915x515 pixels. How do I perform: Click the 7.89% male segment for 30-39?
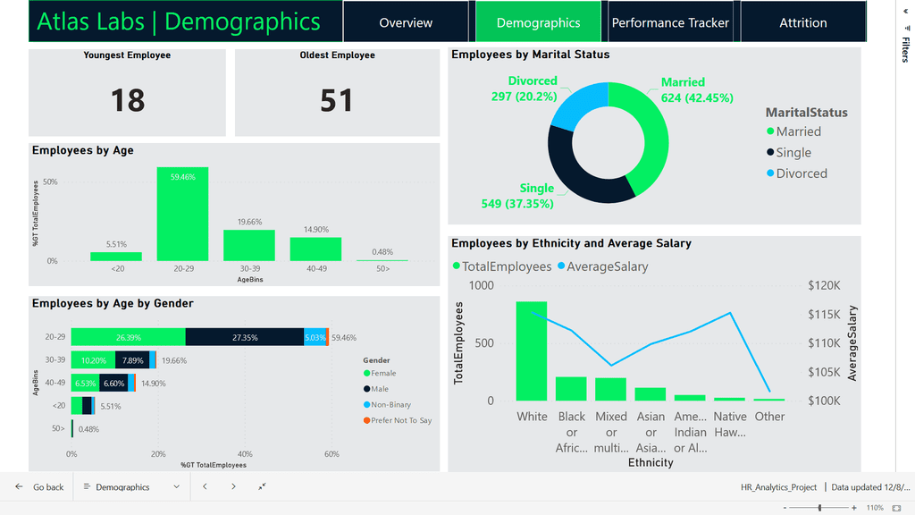[132, 360]
